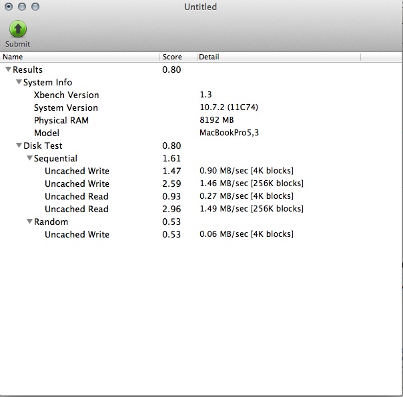Click the 0.27 MB/sec [4K blocks] detail
403x397 pixels.
coord(246,196)
